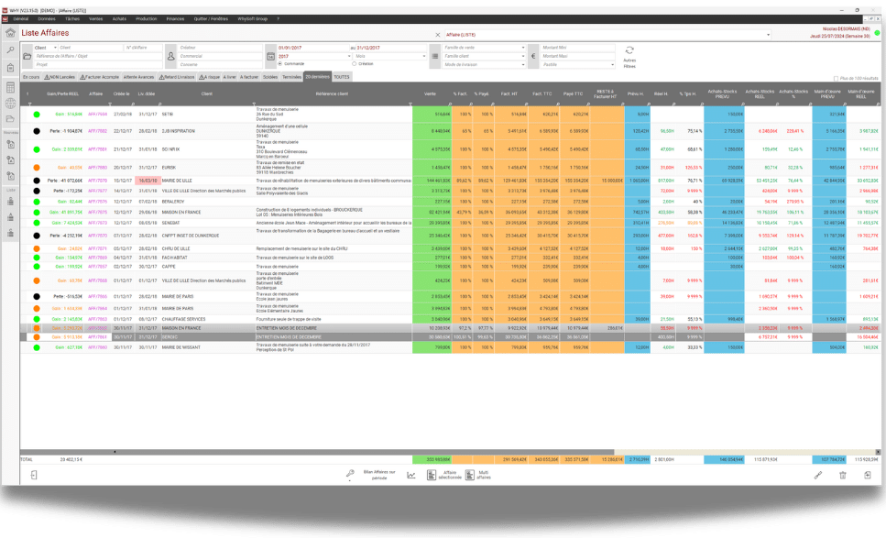The width and height of the screenshot is (886, 538).
Task: Open the Production menu
Action: click(147, 18)
